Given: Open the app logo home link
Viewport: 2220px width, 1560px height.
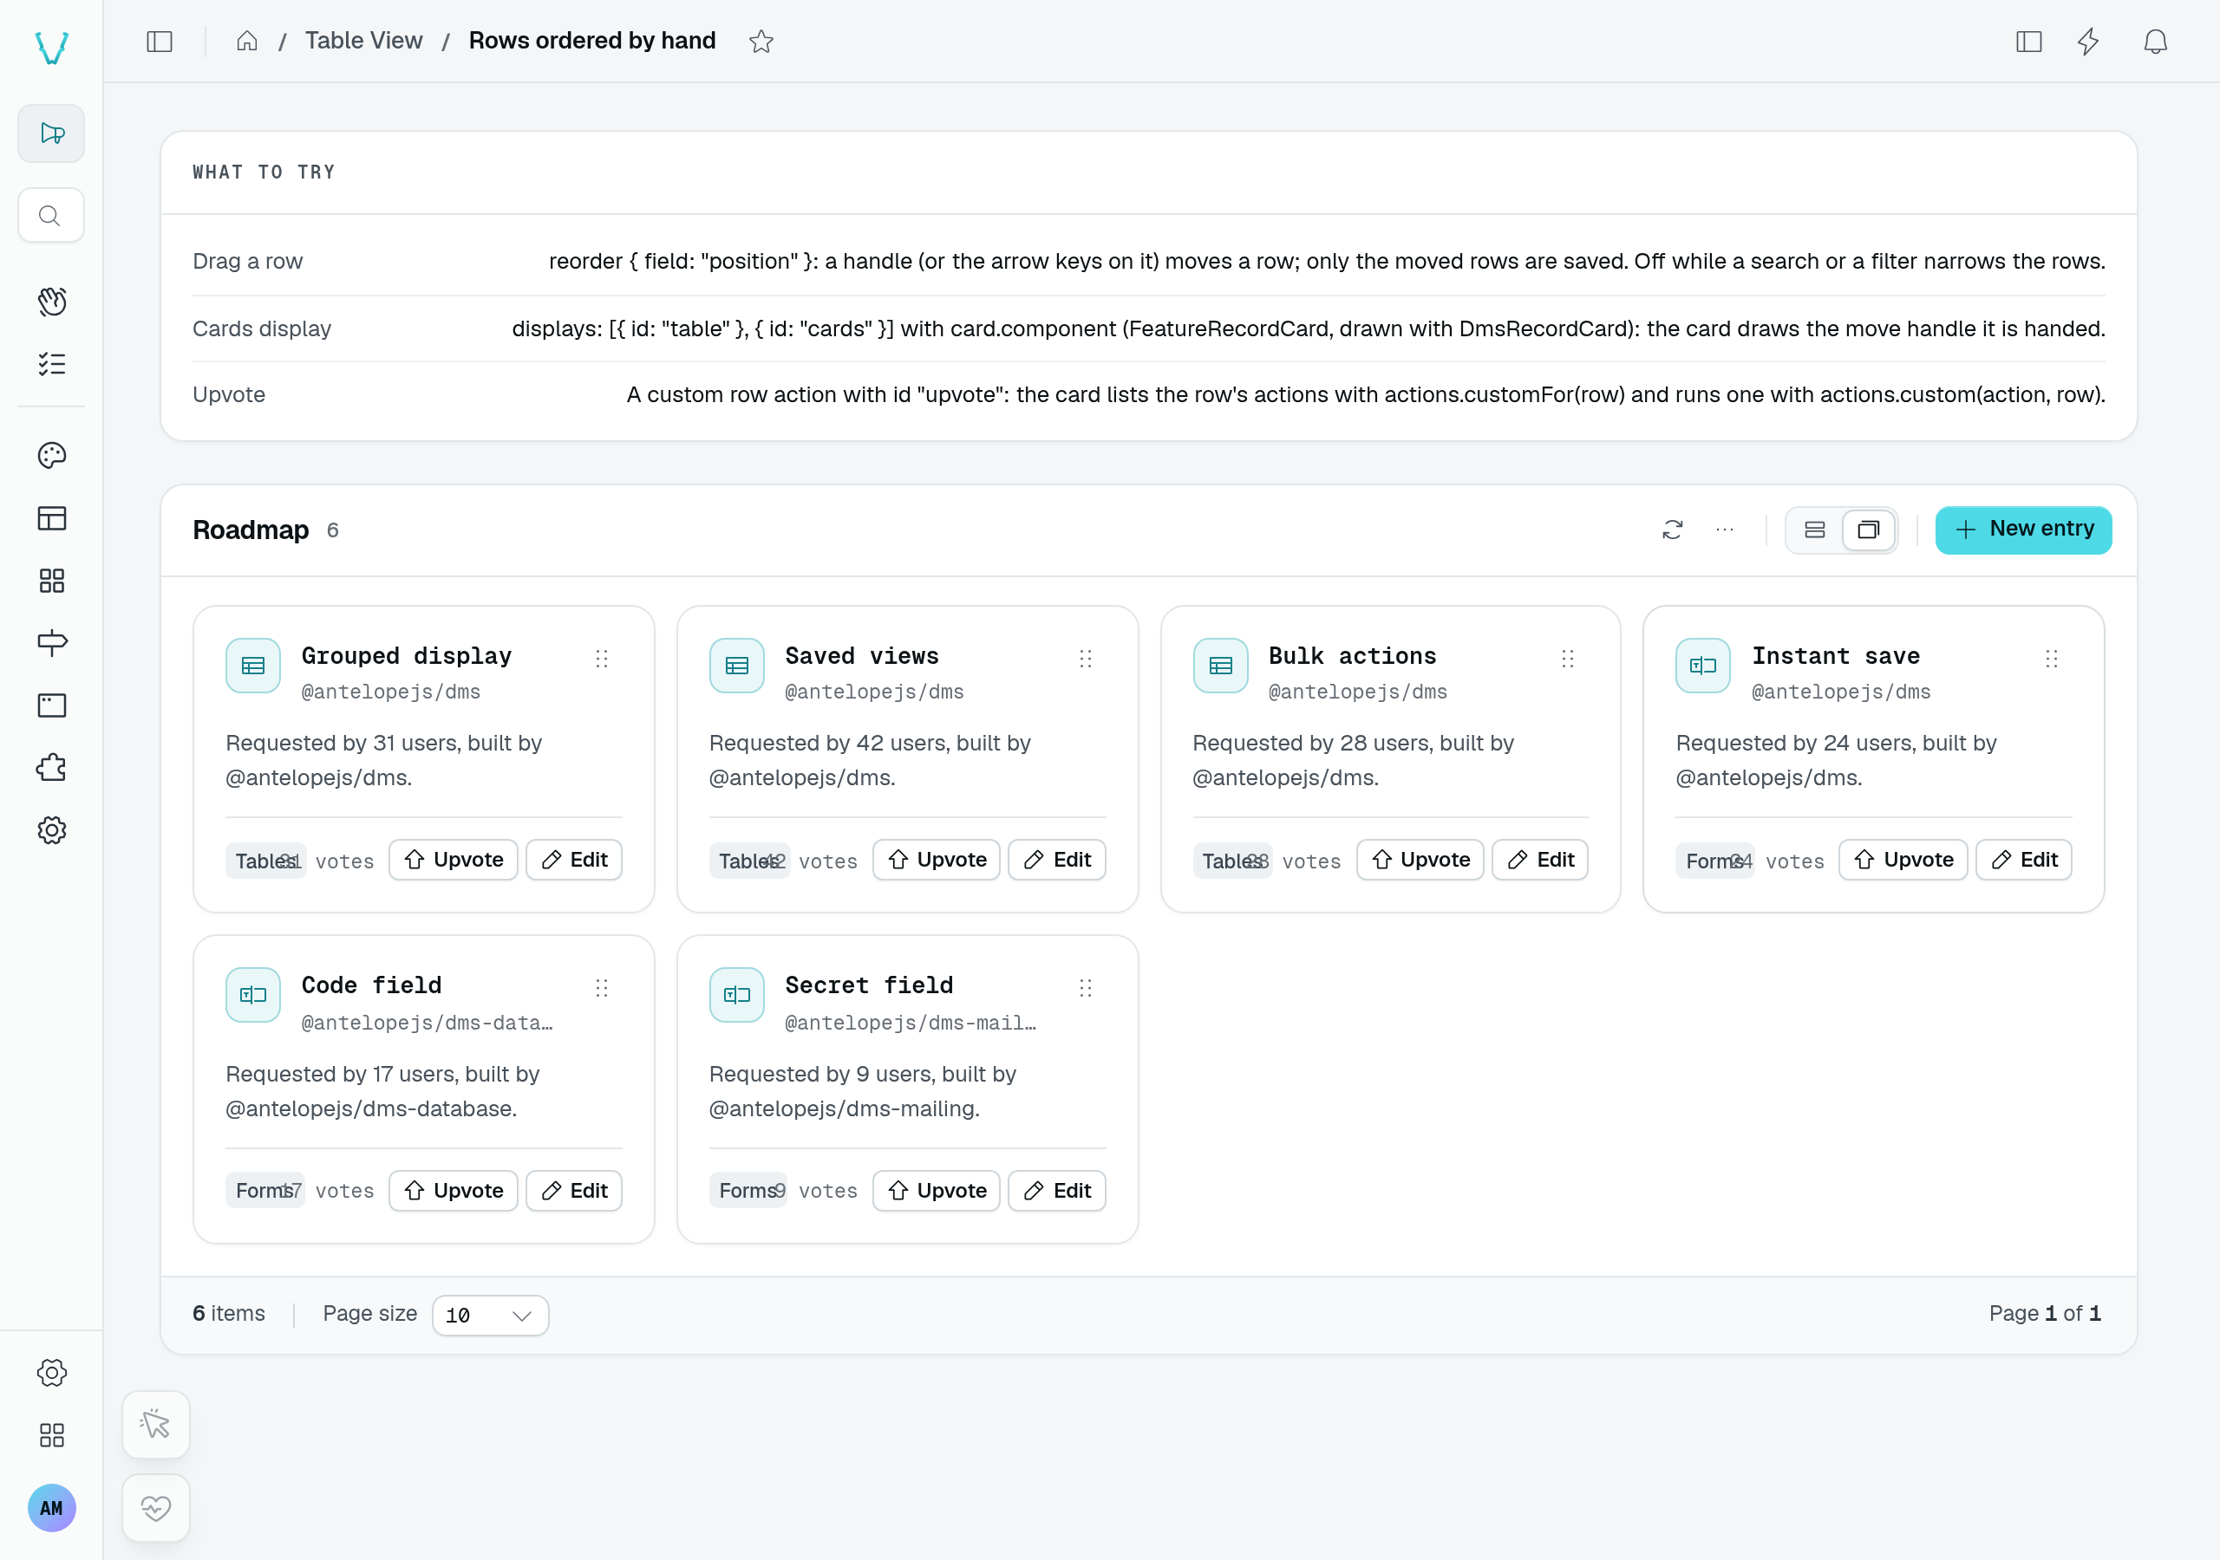Looking at the screenshot, I should click(51, 48).
